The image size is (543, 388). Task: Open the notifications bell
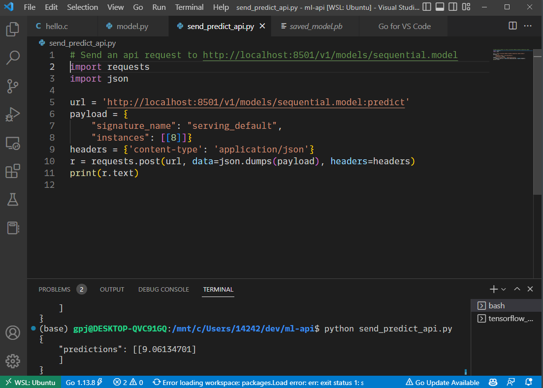point(529,382)
